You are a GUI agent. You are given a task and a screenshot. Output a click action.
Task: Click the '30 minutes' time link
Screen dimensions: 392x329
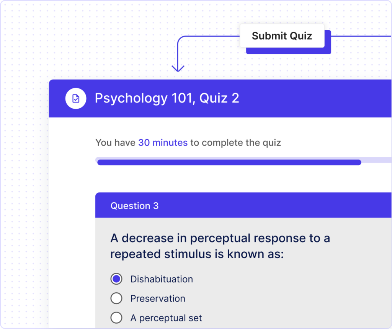tap(163, 143)
